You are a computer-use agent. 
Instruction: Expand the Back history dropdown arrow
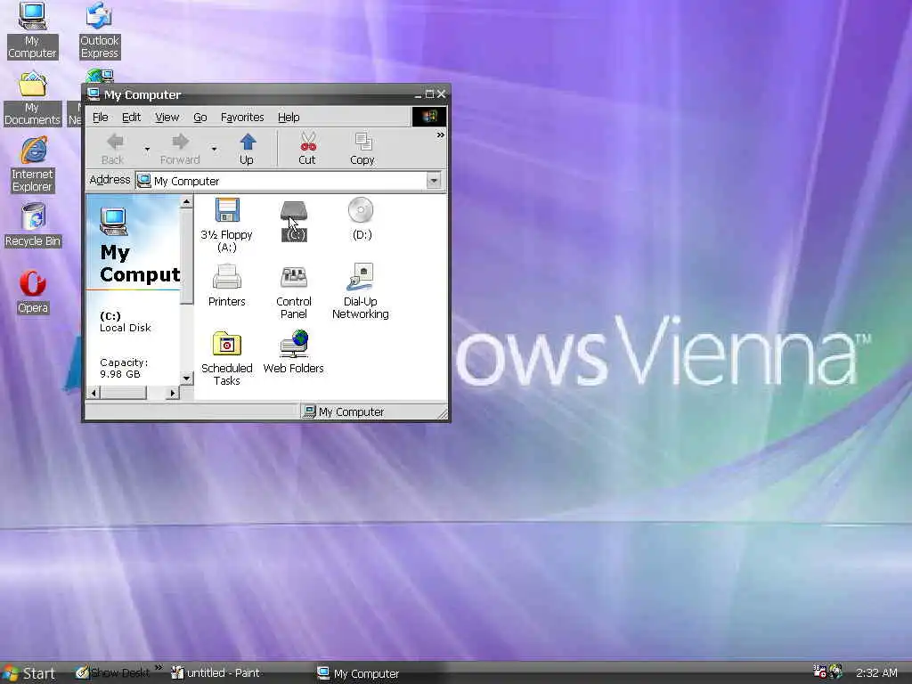tap(147, 150)
